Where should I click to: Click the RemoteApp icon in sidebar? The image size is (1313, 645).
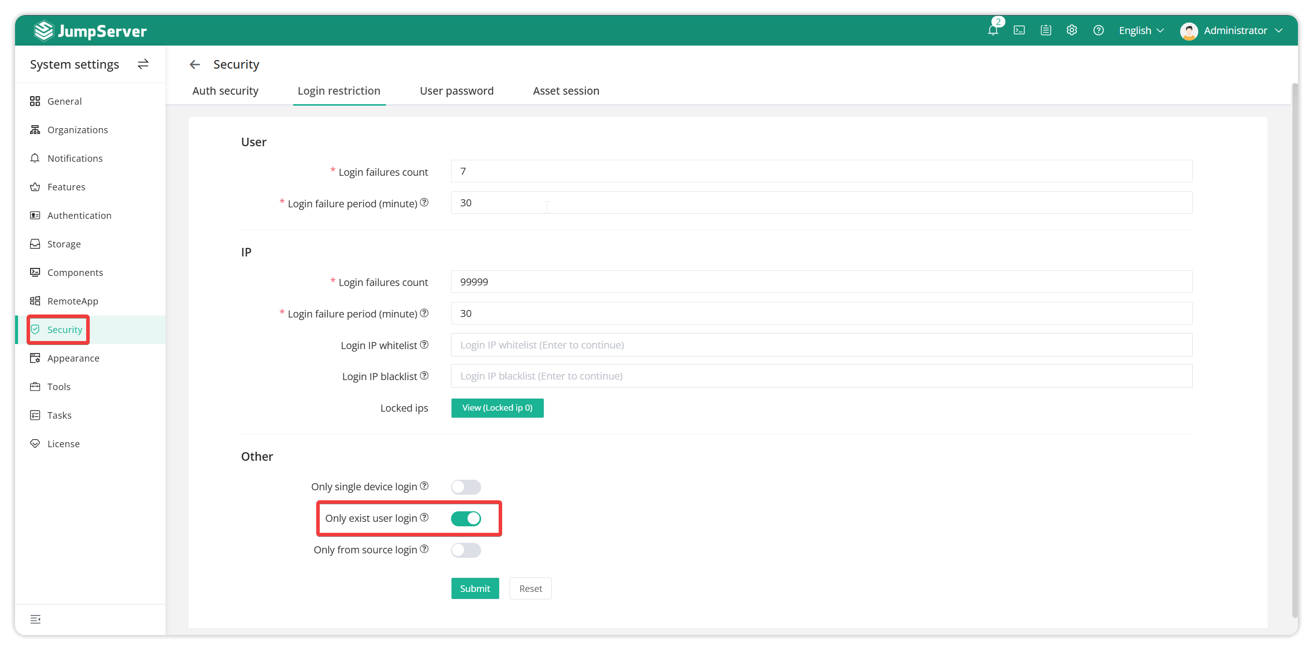[x=35, y=300]
